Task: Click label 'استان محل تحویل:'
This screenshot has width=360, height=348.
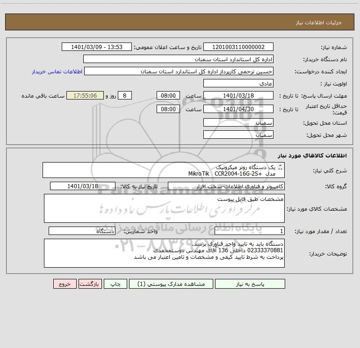Action: point(325,123)
